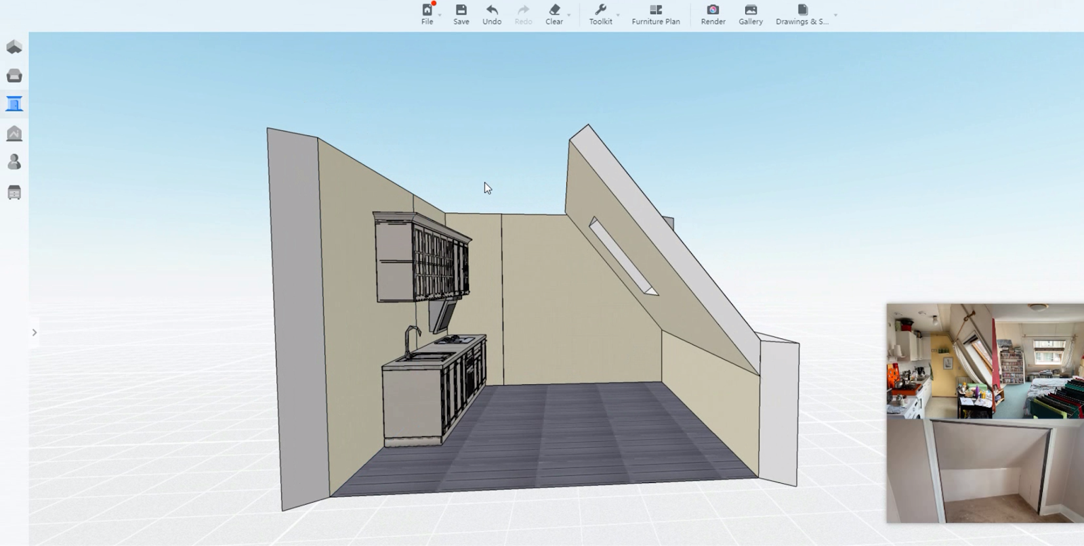Open the Gallery
The height and width of the screenshot is (546, 1084).
pos(750,14)
